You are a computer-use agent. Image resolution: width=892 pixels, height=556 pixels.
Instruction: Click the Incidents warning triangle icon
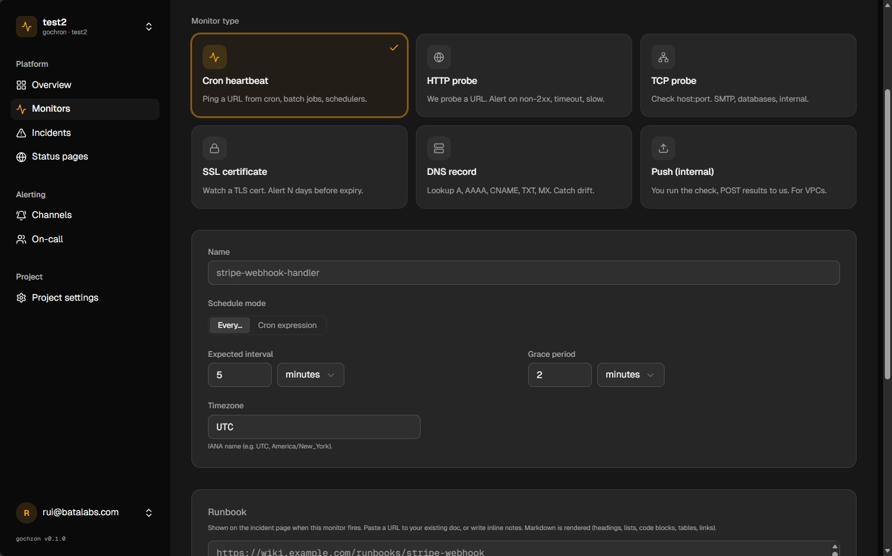[21, 133]
